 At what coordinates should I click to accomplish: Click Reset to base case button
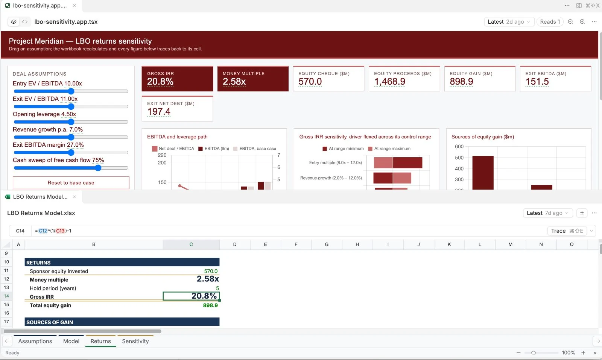[71, 183]
